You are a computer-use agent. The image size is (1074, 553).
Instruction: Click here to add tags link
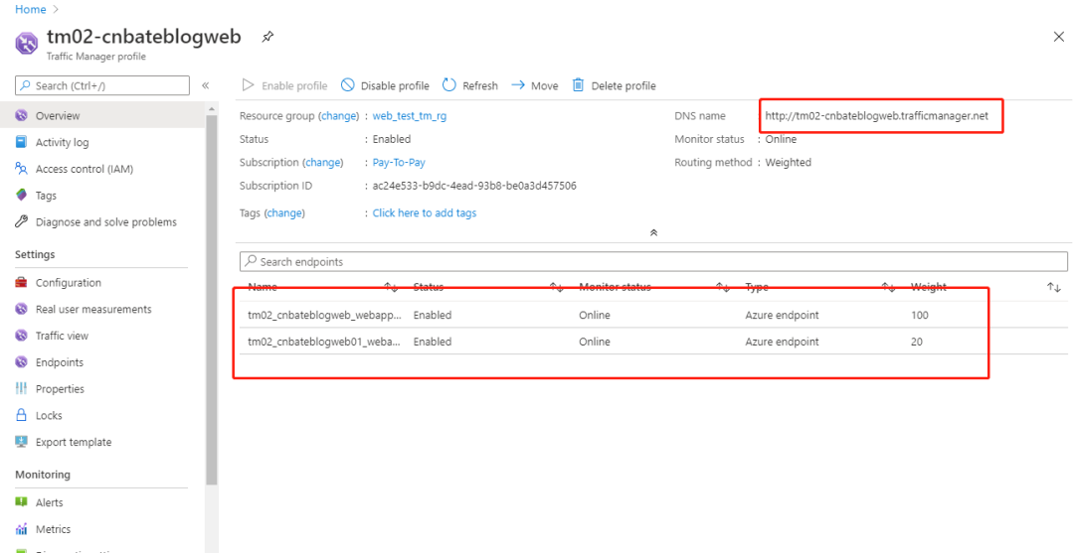click(x=425, y=213)
